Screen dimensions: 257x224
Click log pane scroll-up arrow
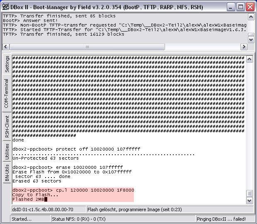[251, 17]
